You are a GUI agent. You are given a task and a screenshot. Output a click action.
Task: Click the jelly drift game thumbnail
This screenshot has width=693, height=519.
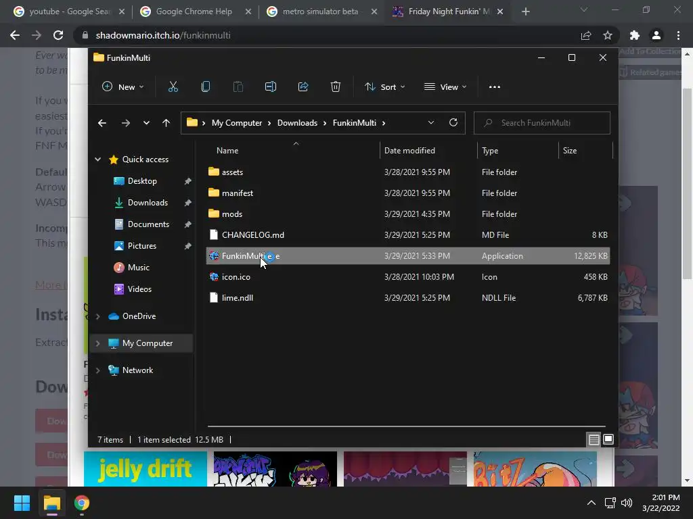(x=146, y=469)
